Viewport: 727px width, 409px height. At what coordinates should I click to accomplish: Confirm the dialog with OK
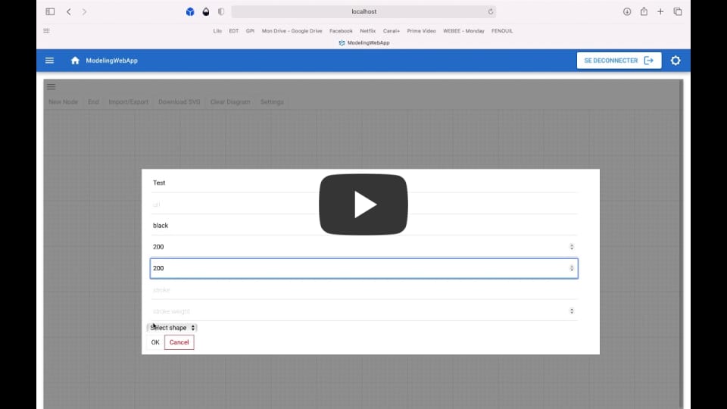(155, 342)
